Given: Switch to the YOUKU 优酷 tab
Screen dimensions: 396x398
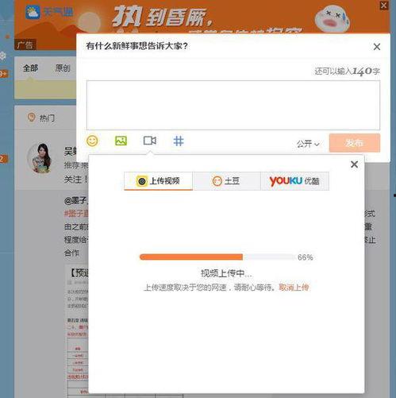Looking at the screenshot, I should click(x=294, y=181).
